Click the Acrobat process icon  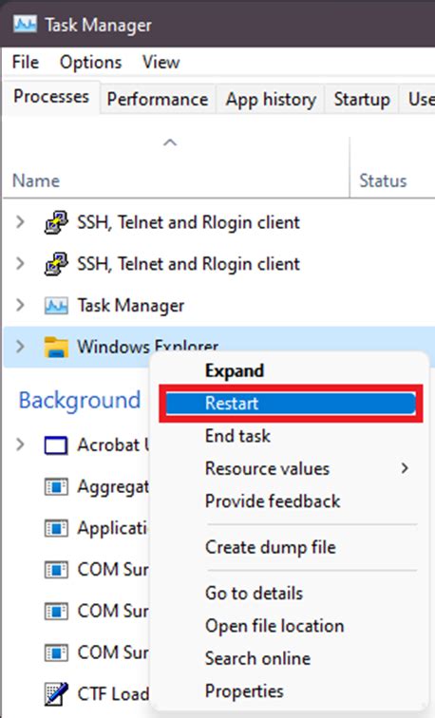click(56, 445)
